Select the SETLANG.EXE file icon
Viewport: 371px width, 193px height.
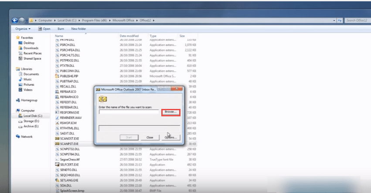pos(57,180)
